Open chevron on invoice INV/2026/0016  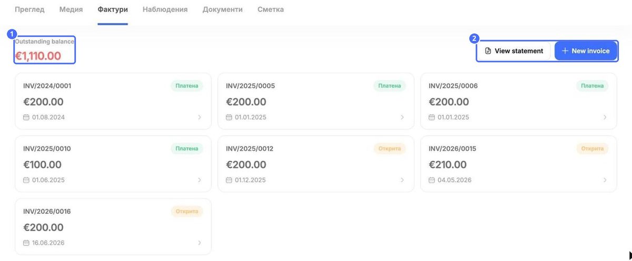(200, 243)
